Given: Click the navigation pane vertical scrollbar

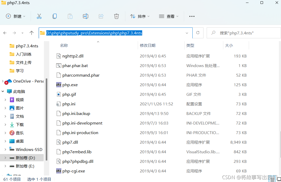Looking at the screenshot, I should [x=47, y=120].
